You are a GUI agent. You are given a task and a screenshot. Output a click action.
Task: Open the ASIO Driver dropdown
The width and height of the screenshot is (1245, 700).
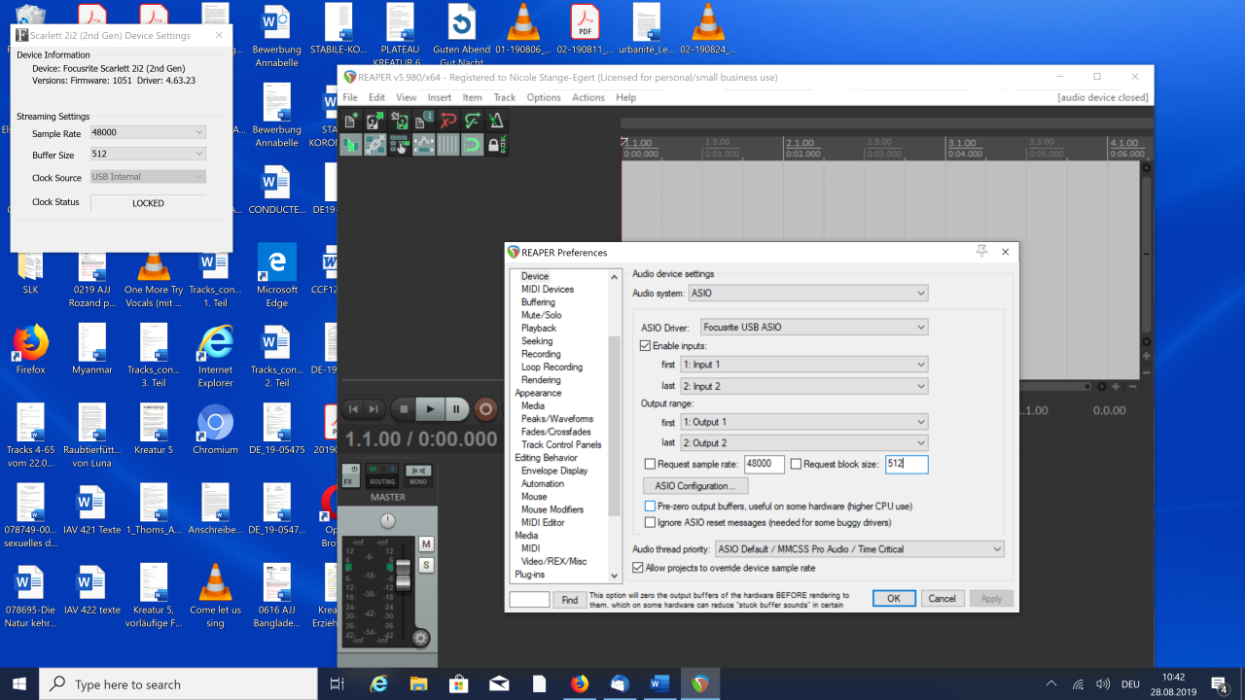pos(814,327)
